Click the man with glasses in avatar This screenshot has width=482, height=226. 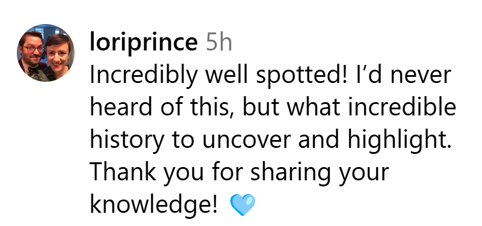(32, 53)
